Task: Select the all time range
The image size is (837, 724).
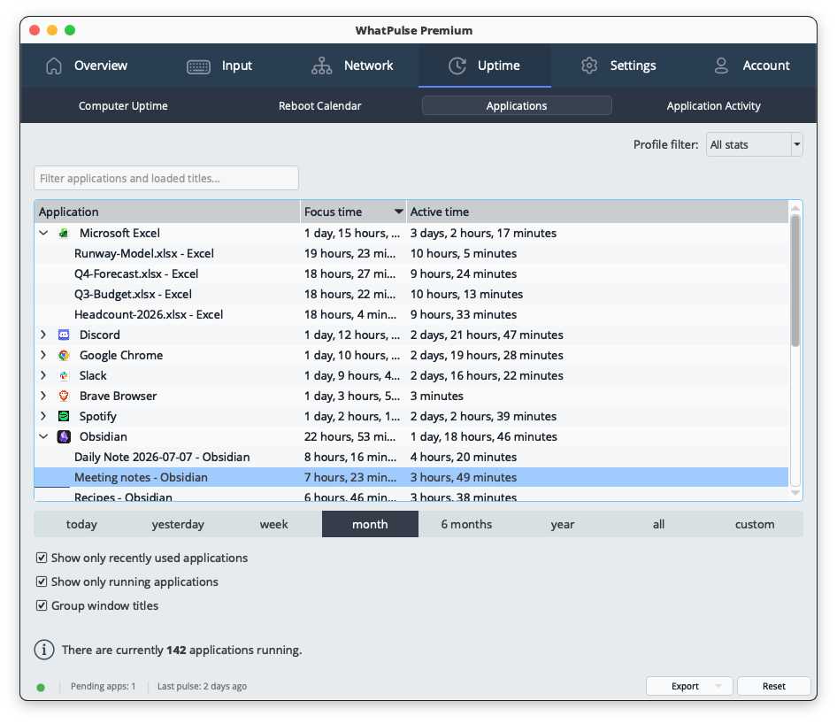Action: [x=658, y=524]
